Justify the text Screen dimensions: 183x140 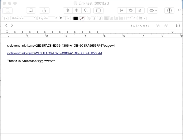122,18
